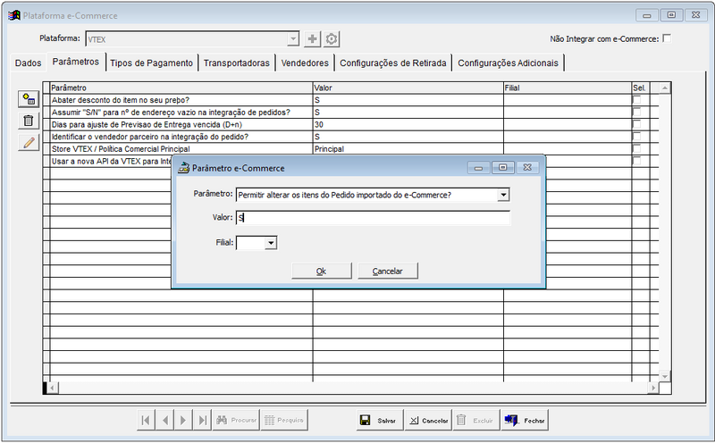This screenshot has width=715, height=443.
Task: Click the Plataforma e-Commerce window title icon
Action: (14, 15)
